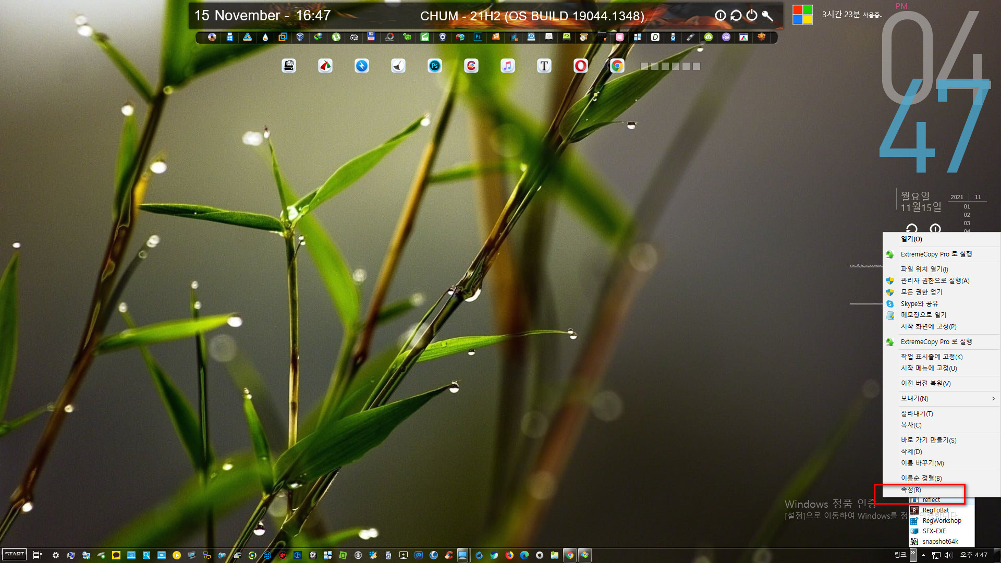Click the settings gear taskbar icon
The width and height of the screenshot is (1001, 563).
(x=56, y=555)
